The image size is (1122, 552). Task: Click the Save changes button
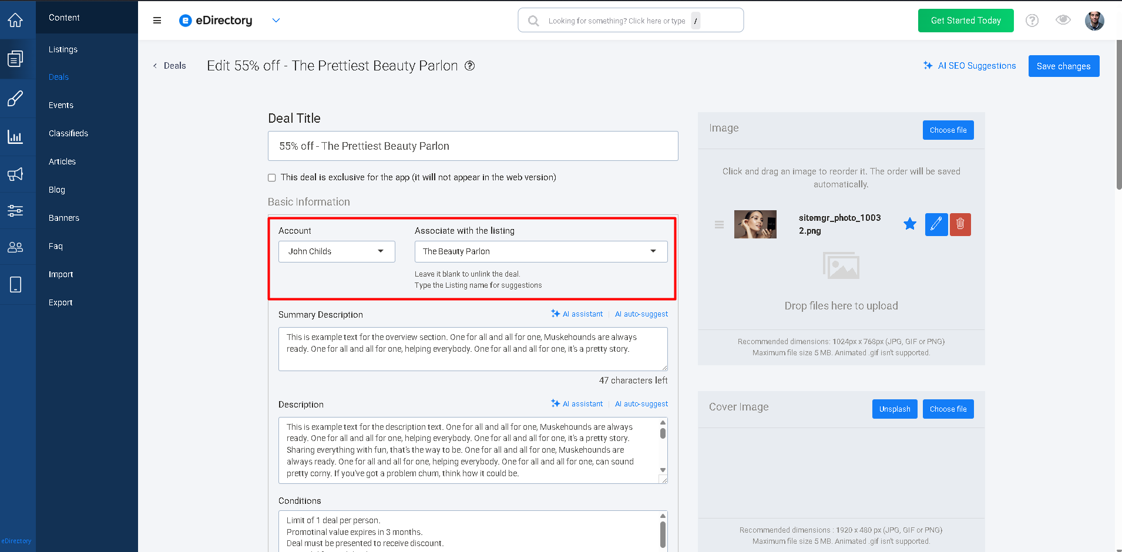(x=1064, y=66)
